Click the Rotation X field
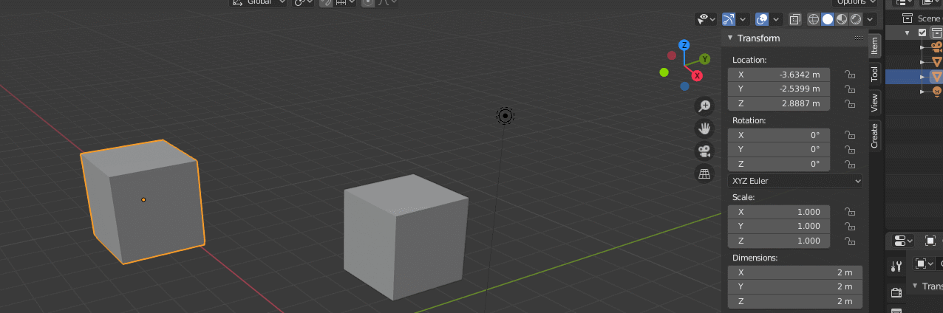This screenshot has width=943, height=313. pos(779,135)
